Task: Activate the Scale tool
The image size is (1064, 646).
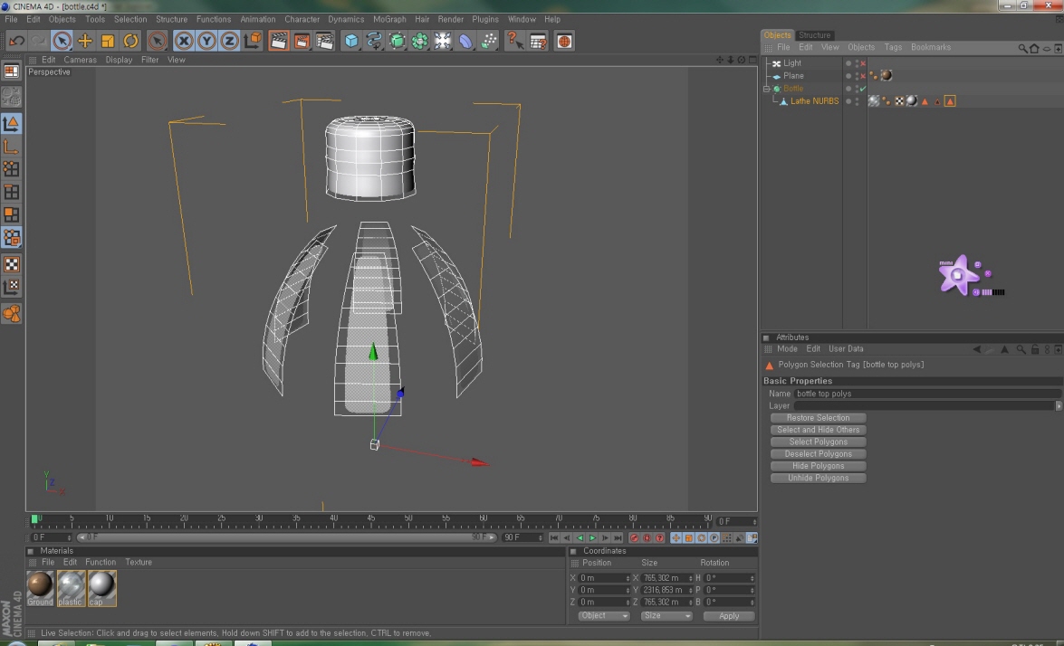Action: pyautogui.click(x=108, y=42)
